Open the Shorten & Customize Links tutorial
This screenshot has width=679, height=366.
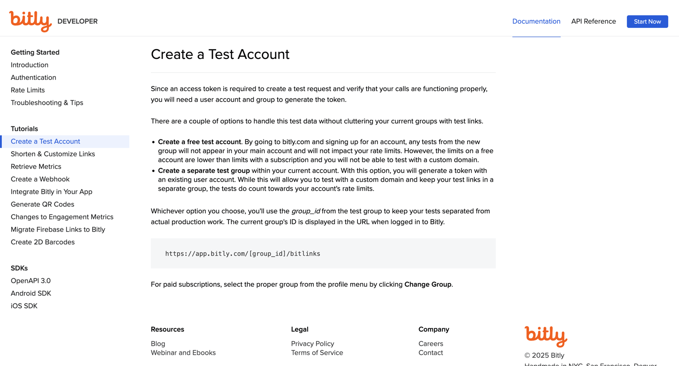tap(53, 154)
